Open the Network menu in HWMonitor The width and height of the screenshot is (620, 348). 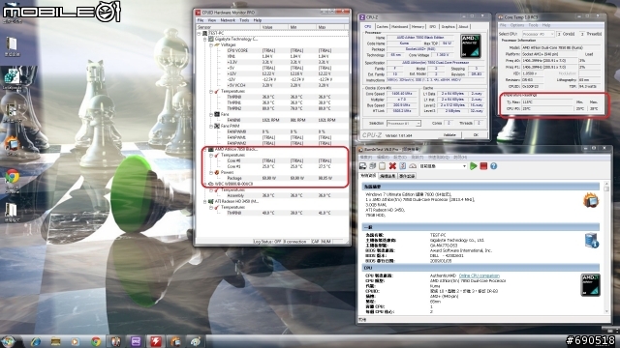(228, 20)
